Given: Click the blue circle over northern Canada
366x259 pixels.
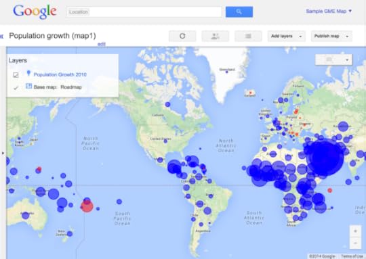Looking at the screenshot, I should click(167, 104).
